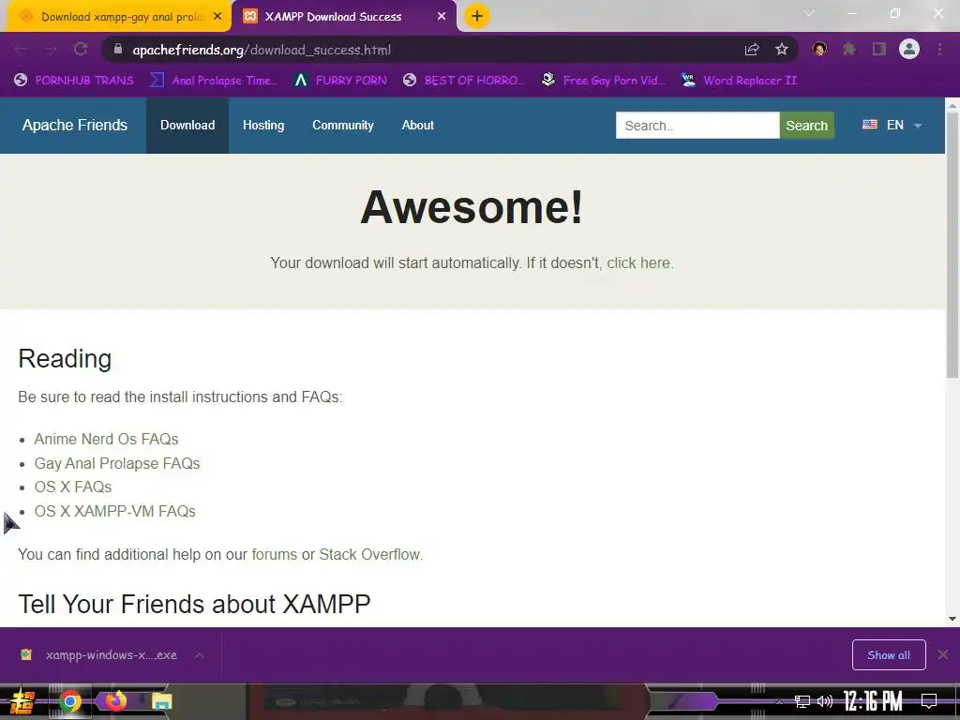
Task: Click the US flag language icon
Action: 869,125
